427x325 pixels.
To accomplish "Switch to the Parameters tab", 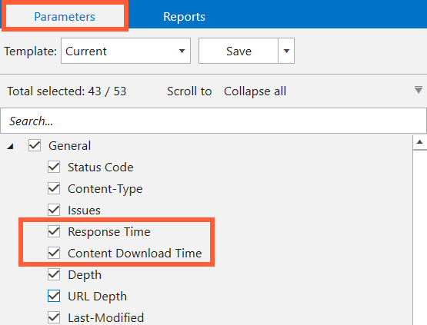I will point(65,17).
